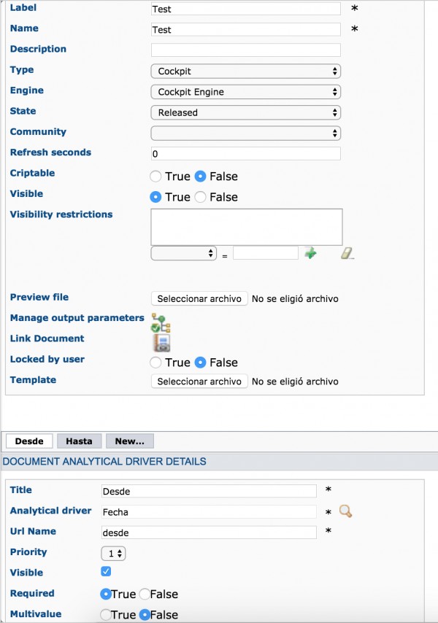The width and height of the screenshot is (438, 623).
Task: Open the Manage output parameters icon
Action: (161, 322)
